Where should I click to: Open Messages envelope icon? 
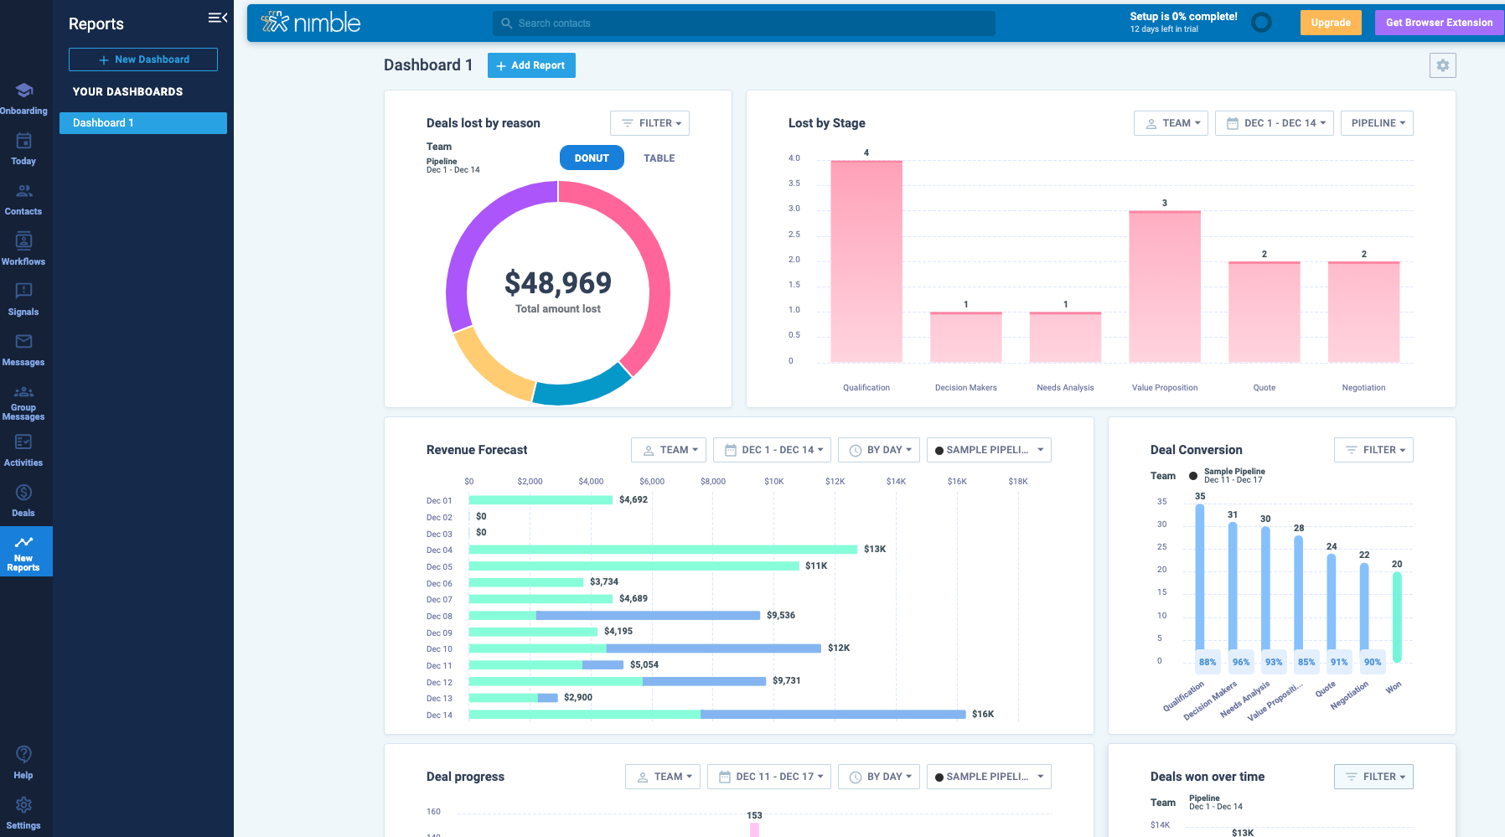pos(23,341)
